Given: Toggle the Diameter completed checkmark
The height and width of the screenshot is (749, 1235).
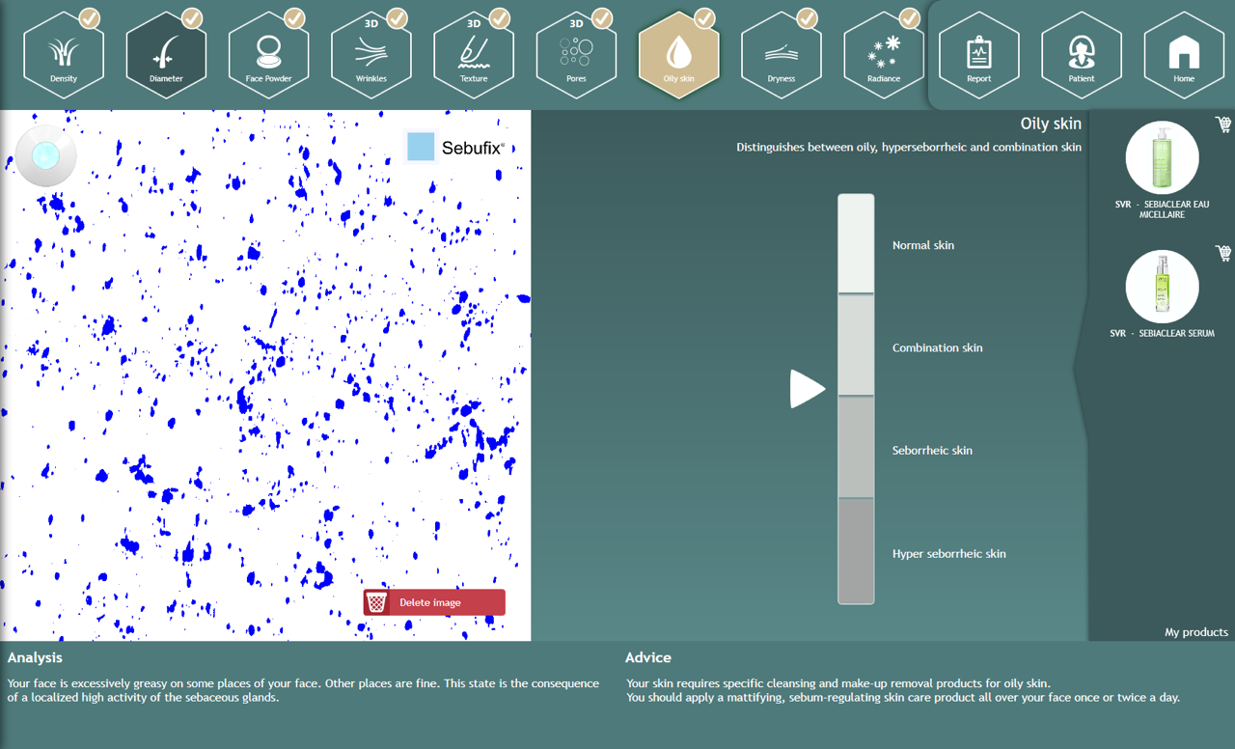Looking at the screenshot, I should 191,17.
